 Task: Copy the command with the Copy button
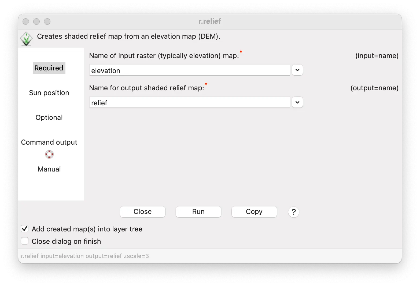(254, 212)
